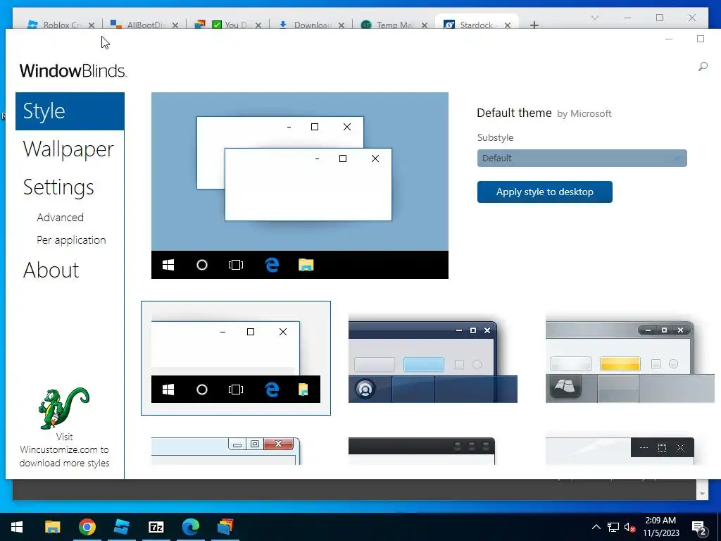
Task: Open Google Chrome from the taskbar
Action: [x=87, y=527]
